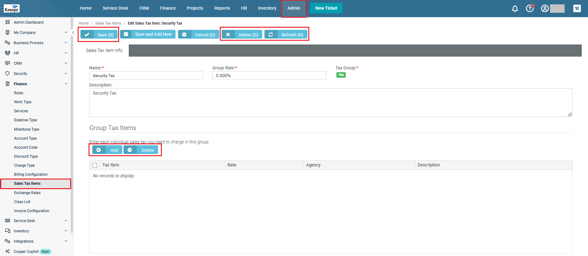Open the Reports menu in top navigation

(x=222, y=8)
